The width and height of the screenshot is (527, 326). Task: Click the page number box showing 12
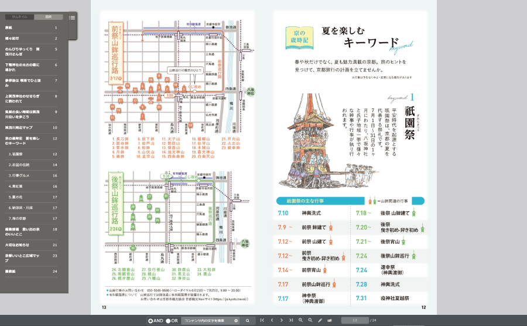(355, 321)
